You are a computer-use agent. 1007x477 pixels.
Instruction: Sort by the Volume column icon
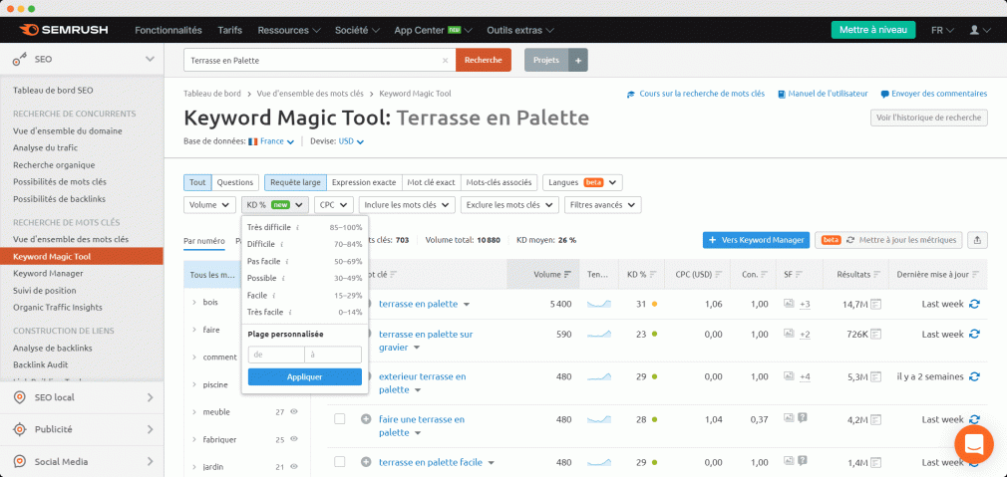click(567, 275)
